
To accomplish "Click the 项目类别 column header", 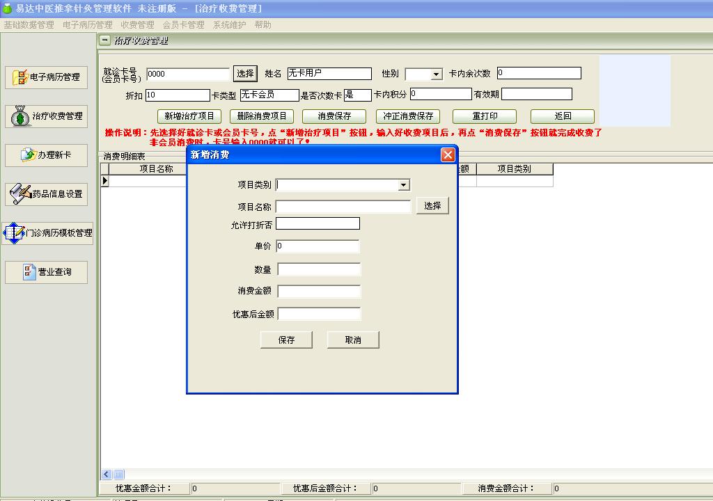I will pyautogui.click(x=515, y=169).
